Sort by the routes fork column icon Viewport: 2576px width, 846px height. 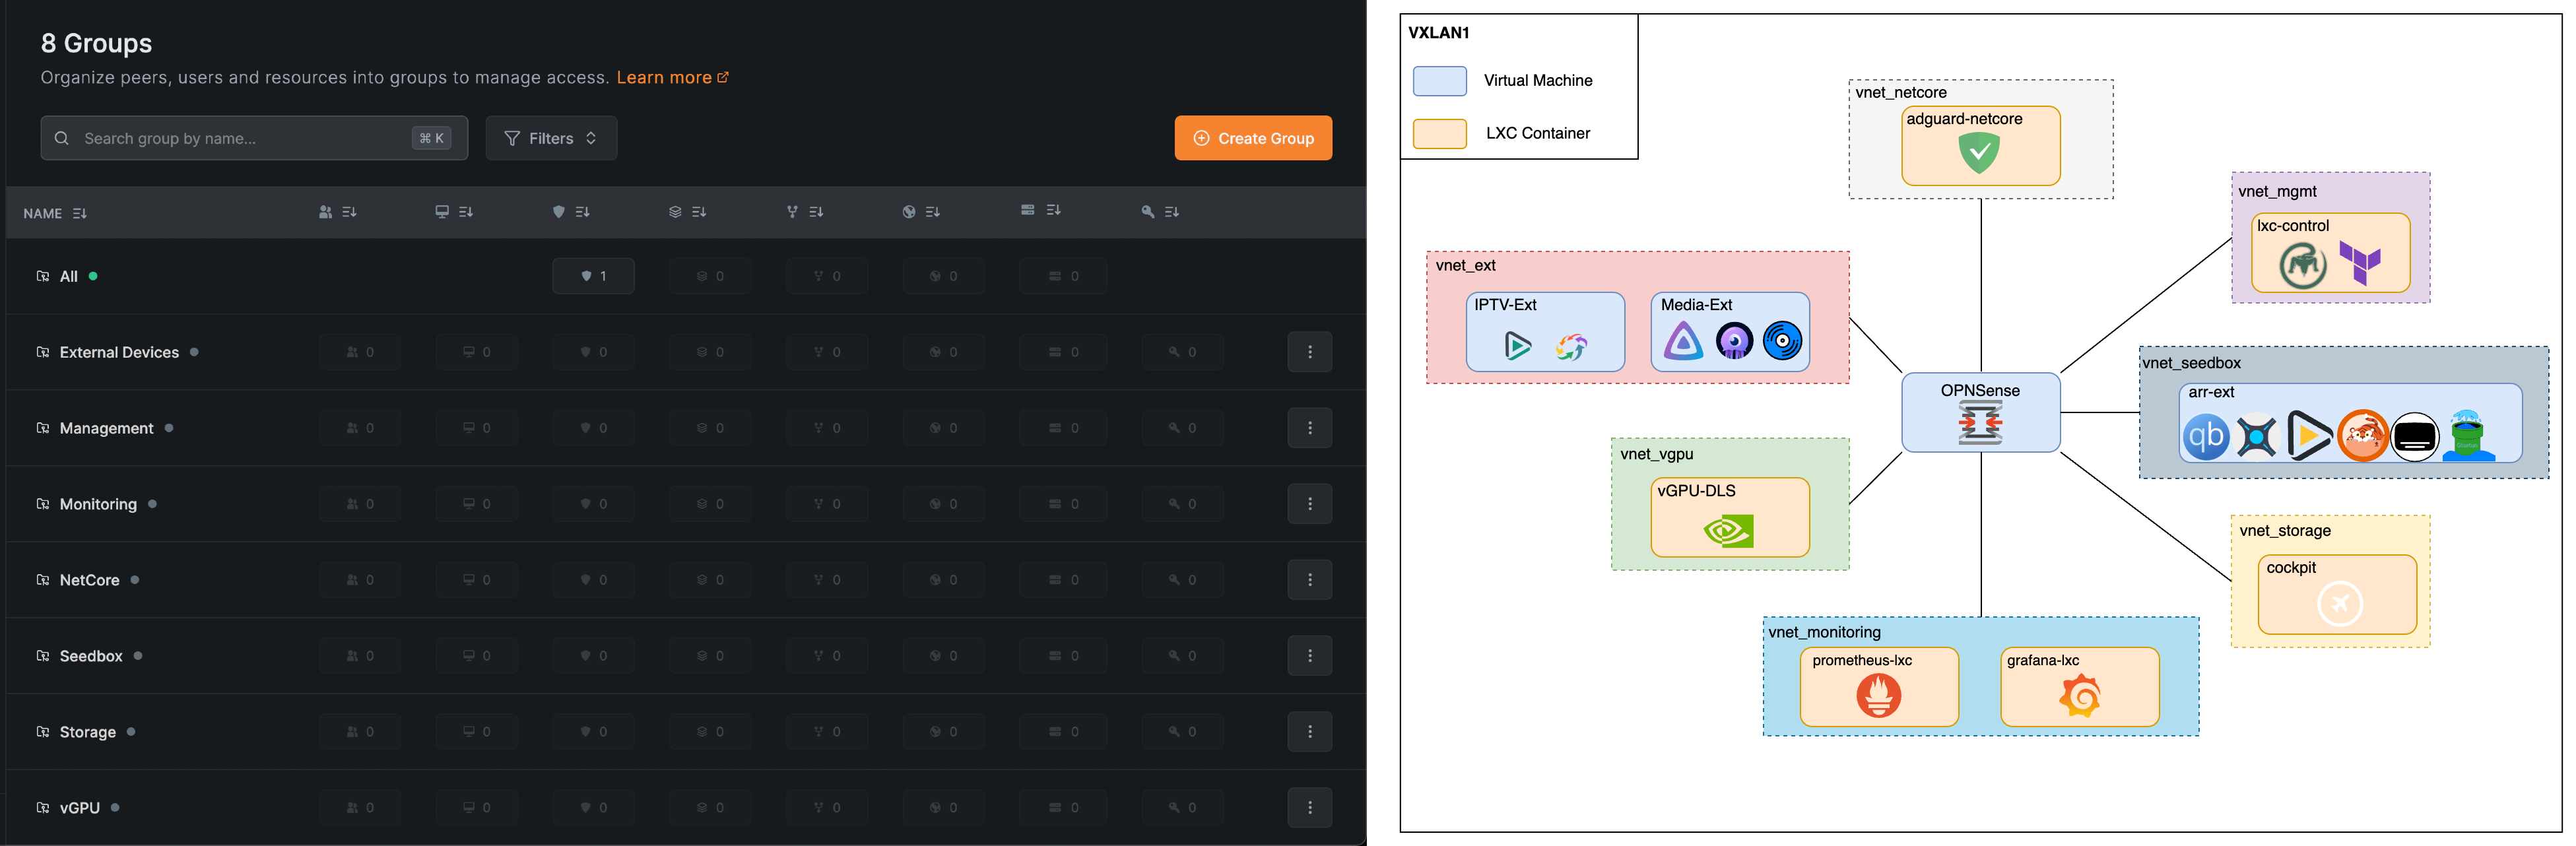pos(804,212)
